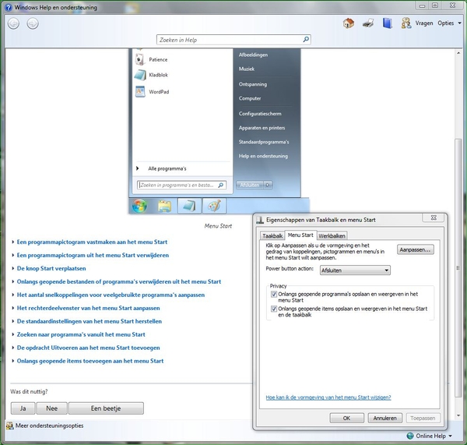Select the Menu Start tab

pyautogui.click(x=300, y=235)
